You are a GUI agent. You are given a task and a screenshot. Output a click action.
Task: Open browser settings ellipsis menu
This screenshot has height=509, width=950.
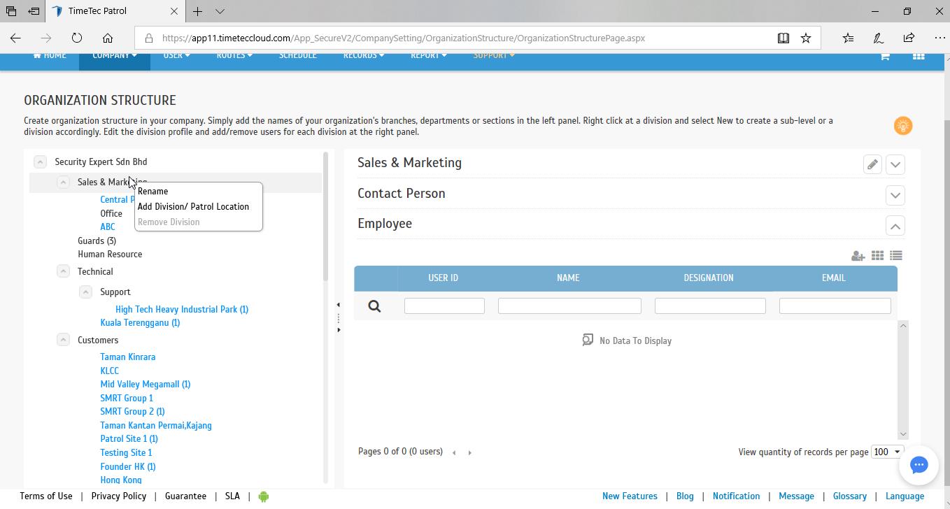940,38
